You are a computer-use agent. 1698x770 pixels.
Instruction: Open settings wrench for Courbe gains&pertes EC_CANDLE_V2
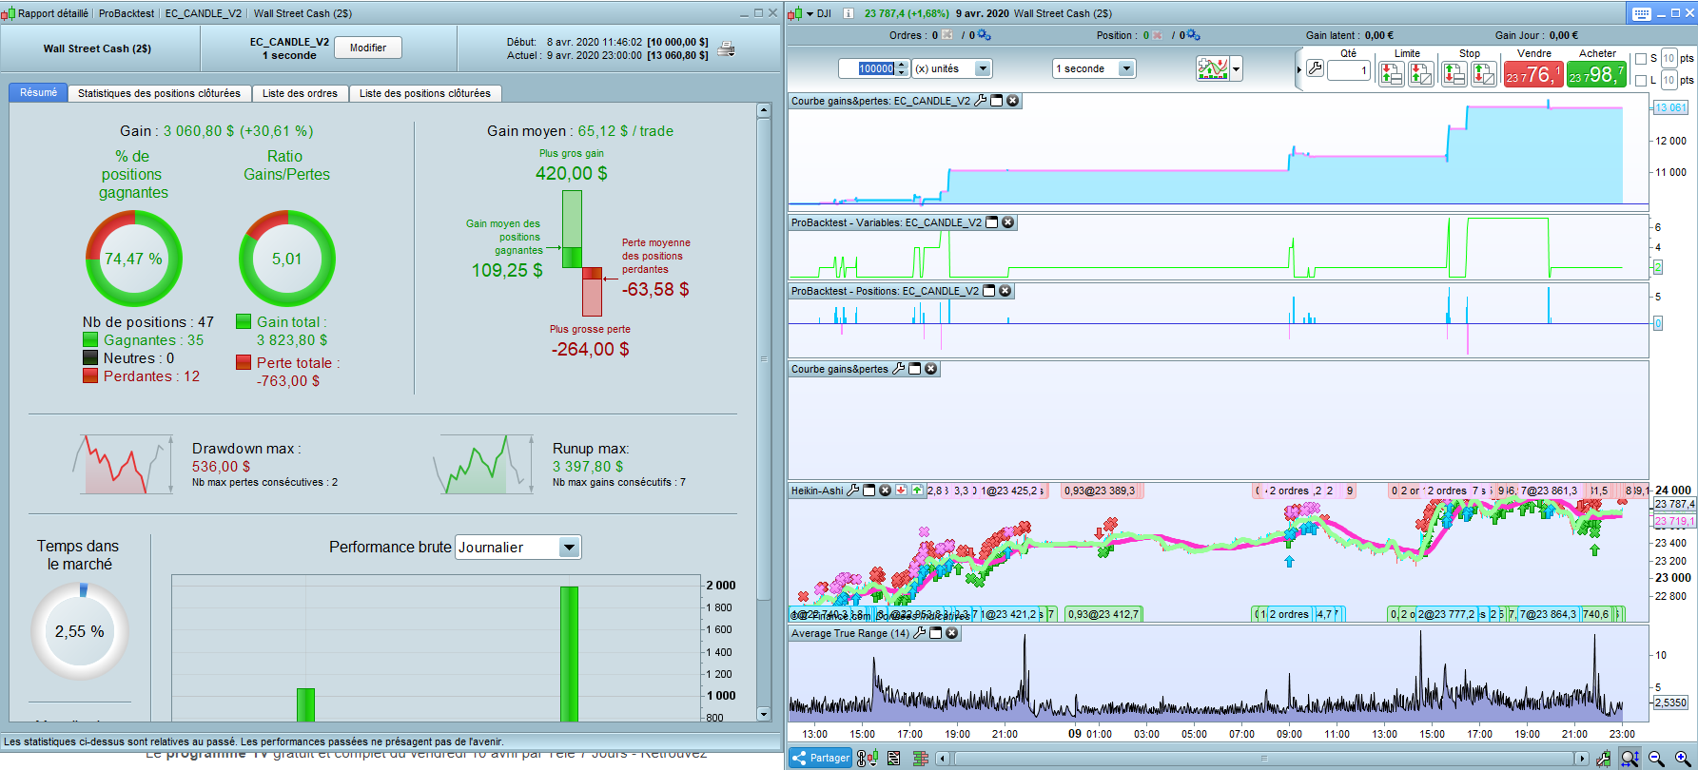pyautogui.click(x=981, y=101)
